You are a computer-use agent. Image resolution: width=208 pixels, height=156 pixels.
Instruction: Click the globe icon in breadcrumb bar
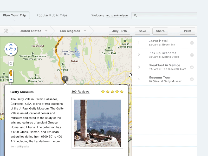(6, 31)
